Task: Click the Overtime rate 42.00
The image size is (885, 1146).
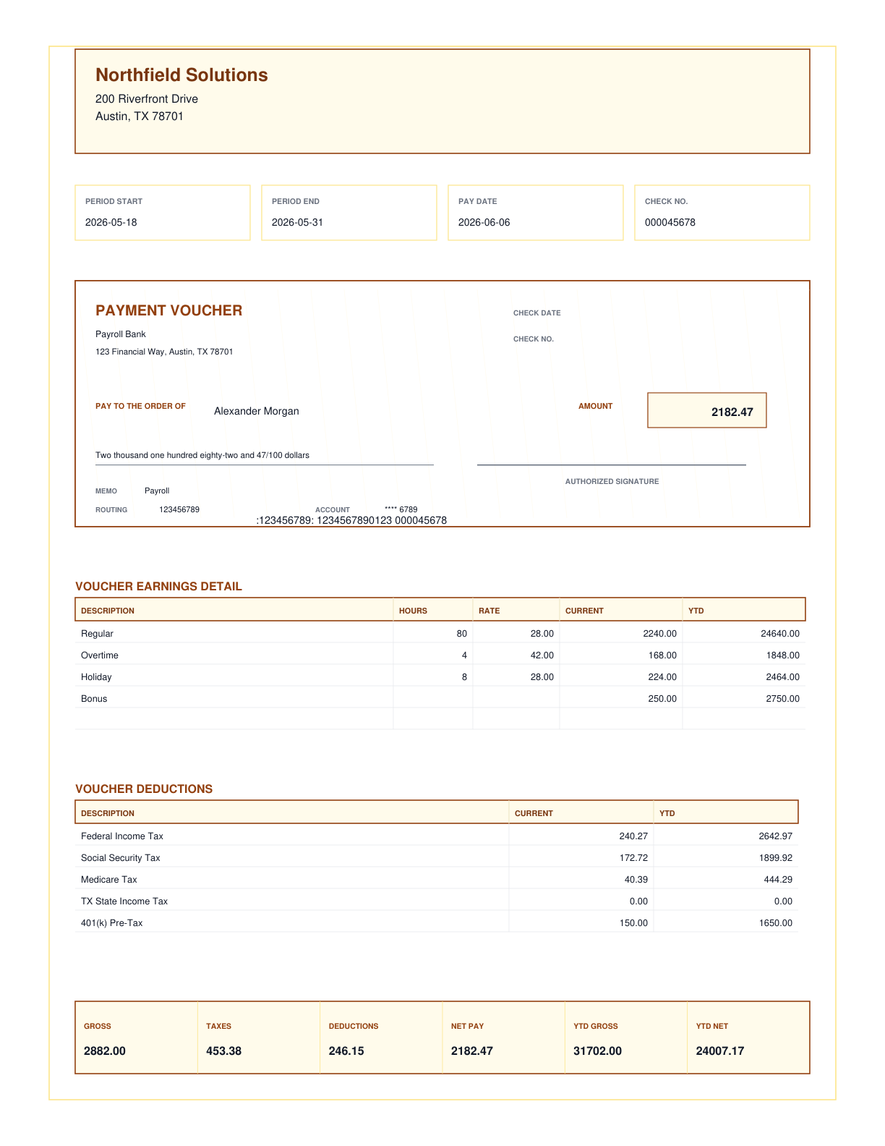Action: [x=542, y=655]
